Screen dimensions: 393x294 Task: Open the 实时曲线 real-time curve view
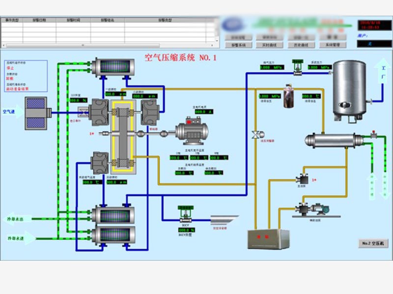click(269, 45)
